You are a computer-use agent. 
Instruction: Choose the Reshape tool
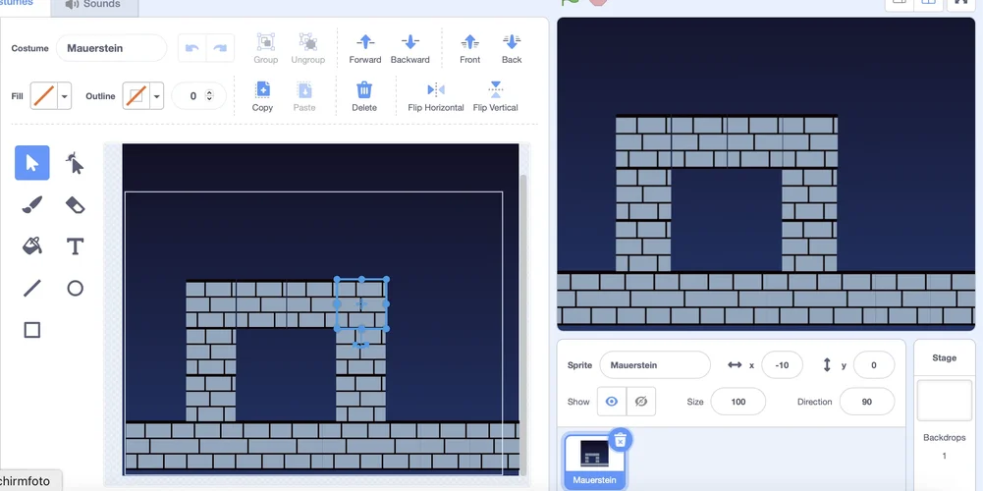[x=75, y=163]
